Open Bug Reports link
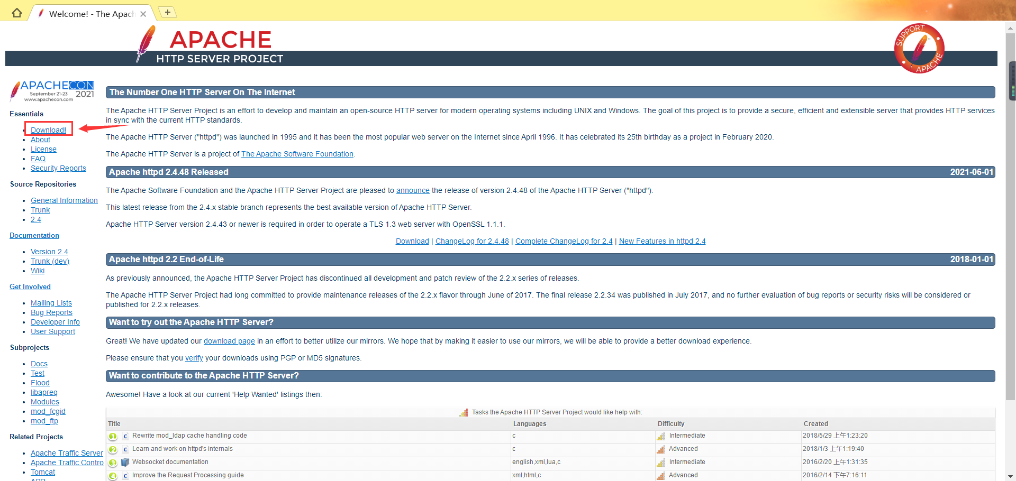The height and width of the screenshot is (481, 1016). coord(51,312)
